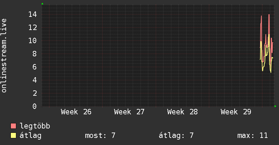Click the y-axis tick label 14

33,14
